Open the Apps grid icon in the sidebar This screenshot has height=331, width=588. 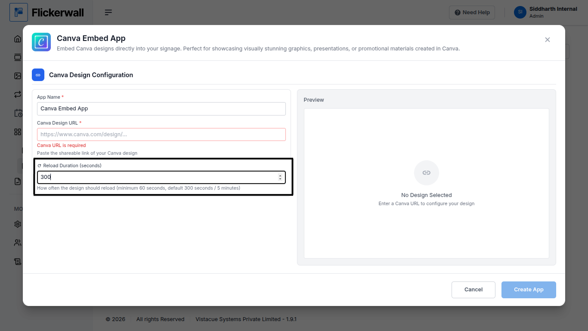tap(18, 132)
